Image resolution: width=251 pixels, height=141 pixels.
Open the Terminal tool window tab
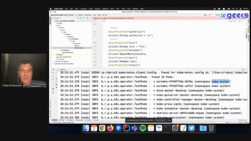(80, 120)
